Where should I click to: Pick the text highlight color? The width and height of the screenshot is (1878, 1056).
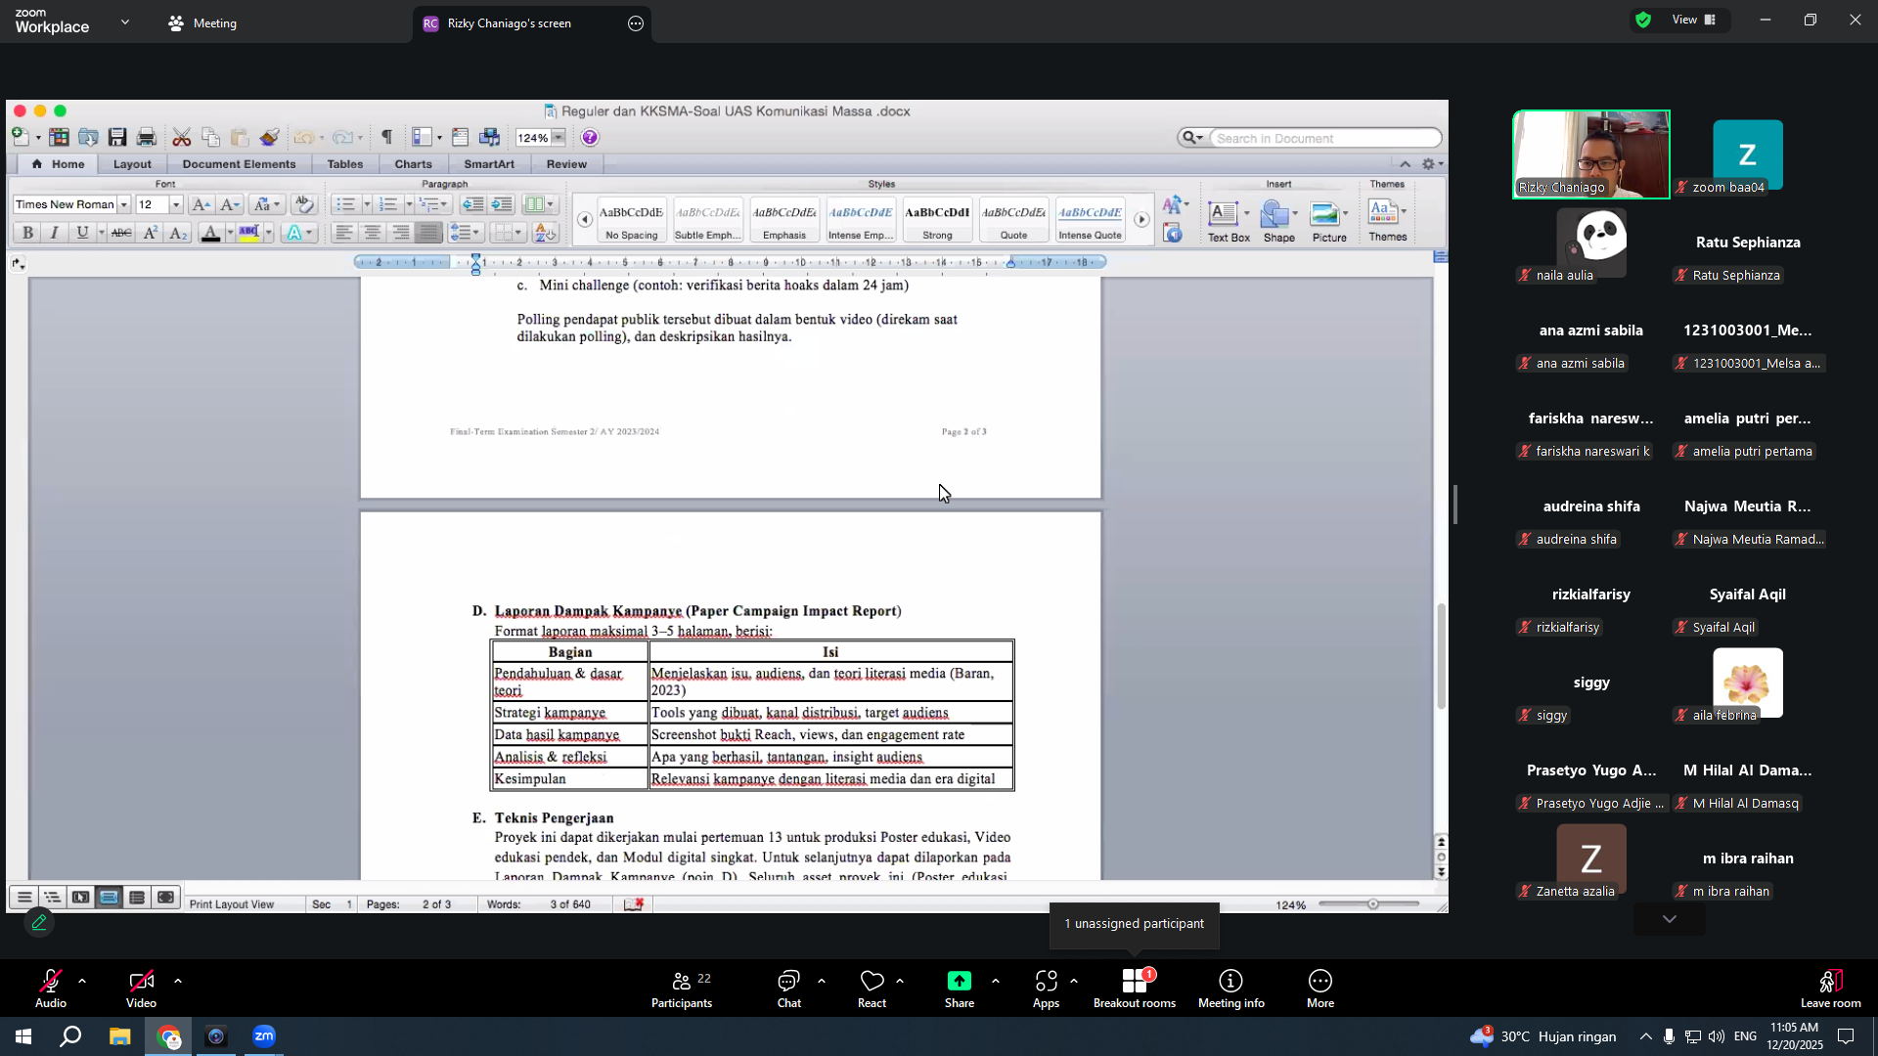click(248, 233)
